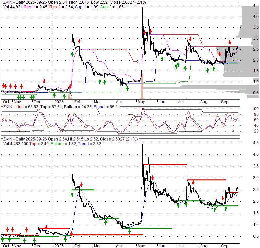Select the 'Oct' label on top chart axis
This screenshot has height=248, width=260.
click(x=6, y=102)
